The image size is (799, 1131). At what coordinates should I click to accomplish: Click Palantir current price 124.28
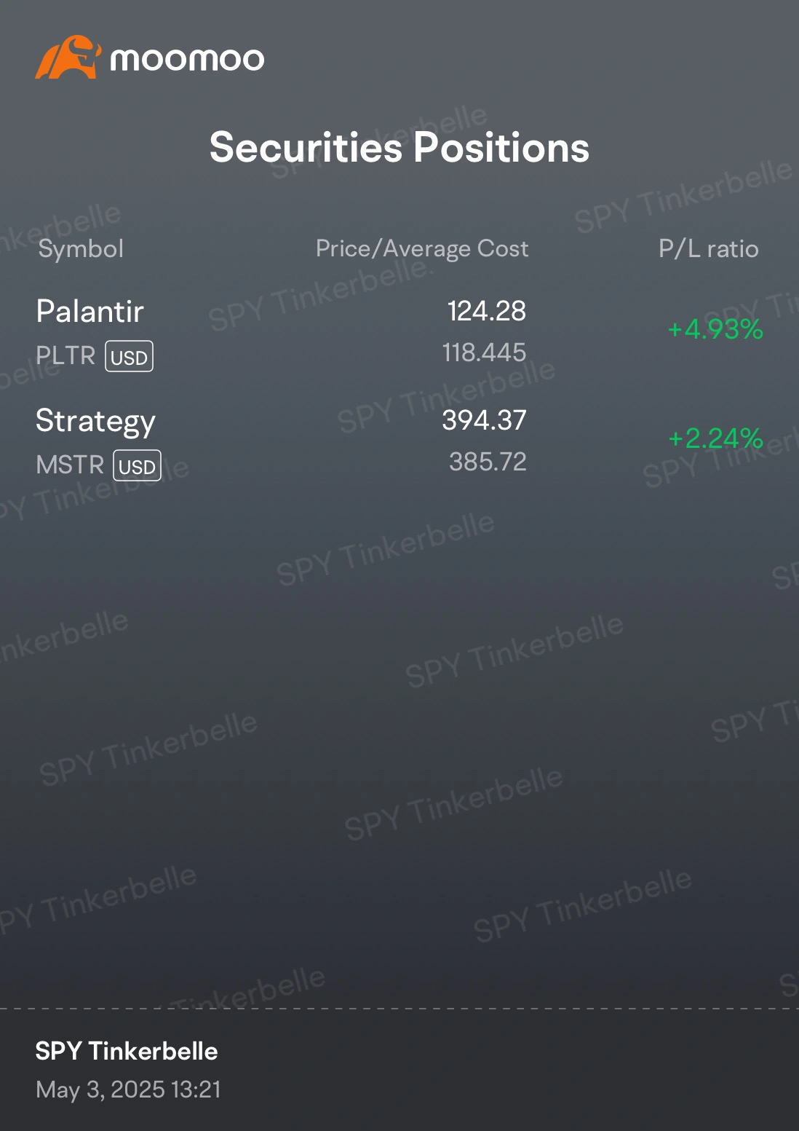click(487, 312)
